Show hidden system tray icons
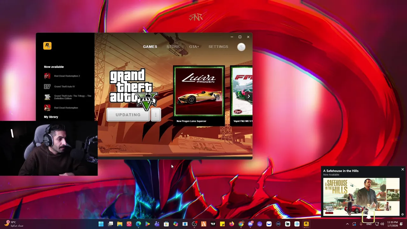The image size is (407, 229). pos(347,224)
